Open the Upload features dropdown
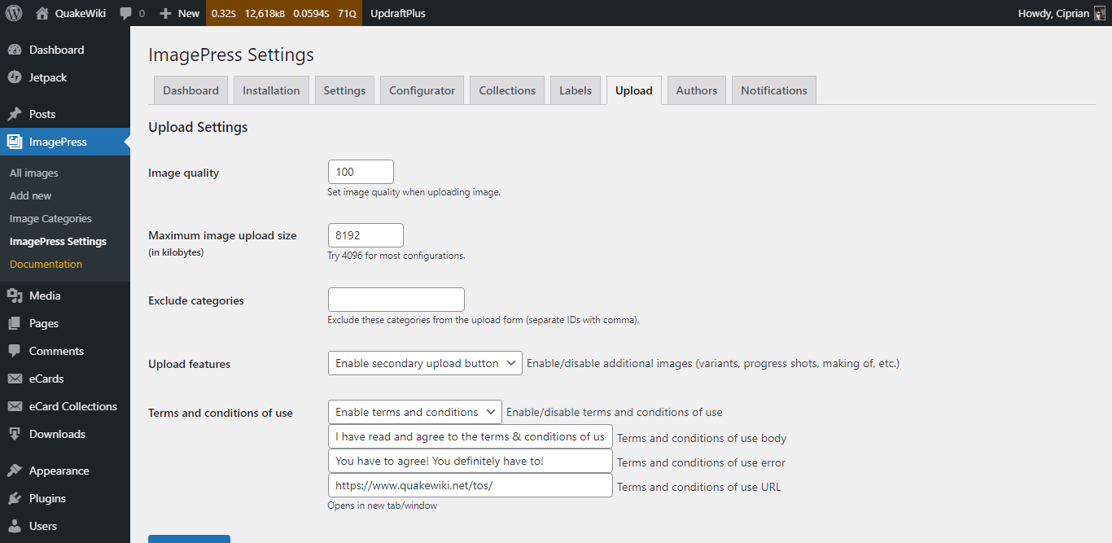 point(424,363)
